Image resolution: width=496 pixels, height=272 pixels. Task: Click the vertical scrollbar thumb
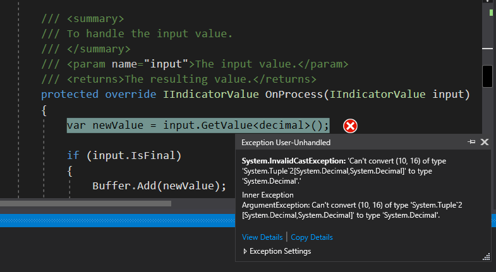[x=487, y=76]
